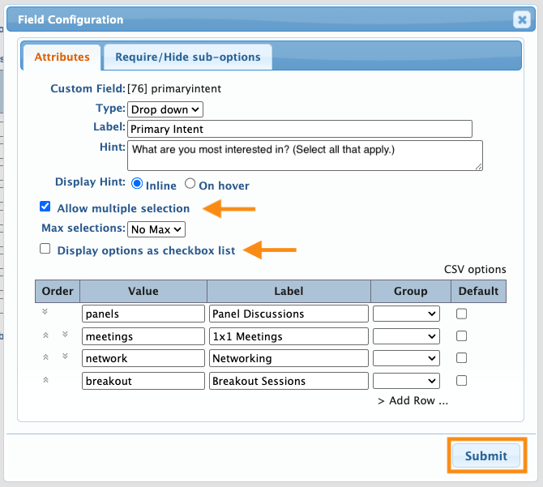543x487 pixels.
Task: Set Panel Discussions as default option
Action: pyautogui.click(x=461, y=314)
